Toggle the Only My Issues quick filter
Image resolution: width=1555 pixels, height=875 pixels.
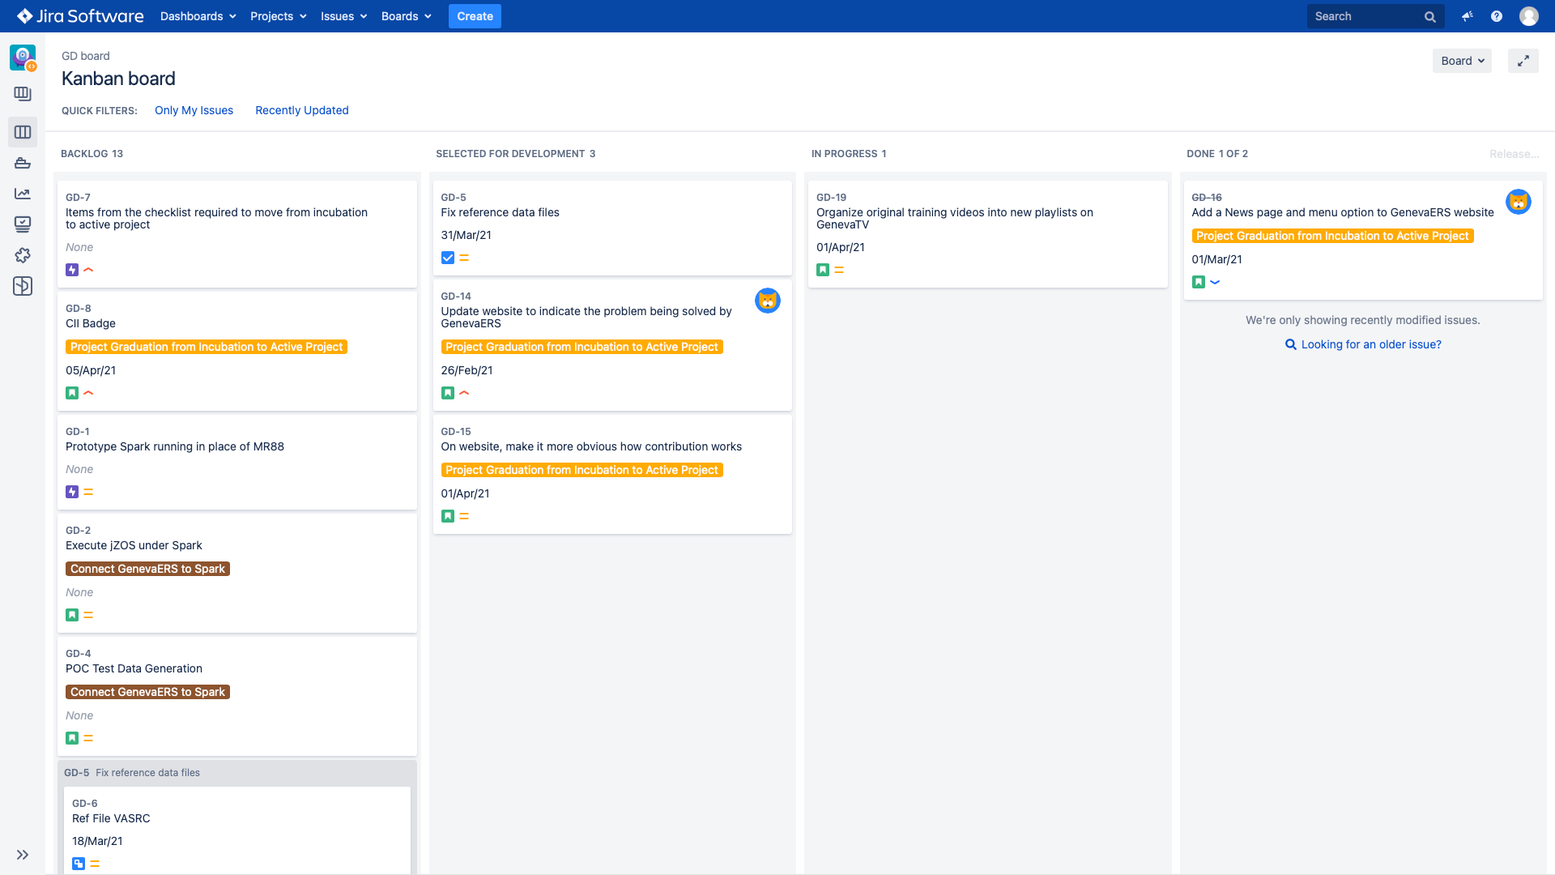(x=194, y=110)
